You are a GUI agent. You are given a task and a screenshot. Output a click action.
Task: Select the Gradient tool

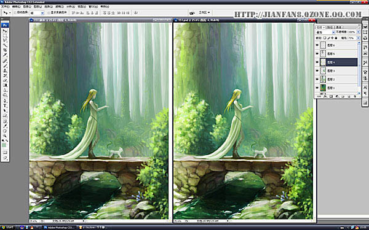(5, 85)
